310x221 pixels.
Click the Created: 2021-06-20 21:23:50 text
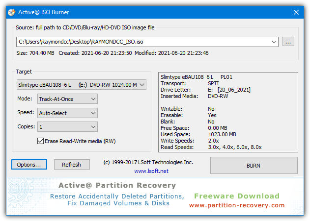click(95, 53)
